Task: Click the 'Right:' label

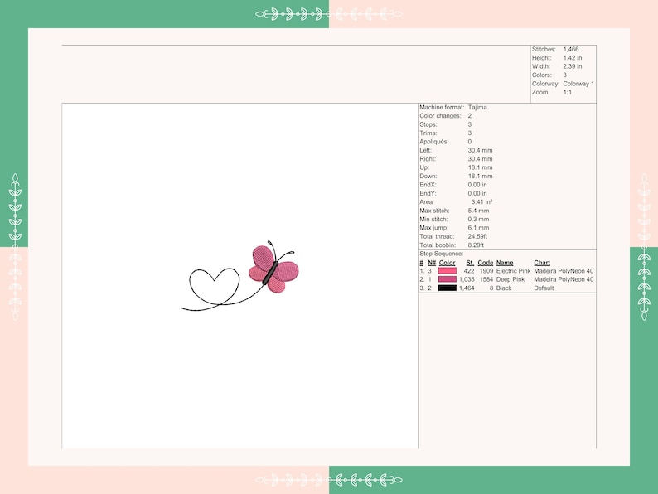Action: pyautogui.click(x=428, y=158)
